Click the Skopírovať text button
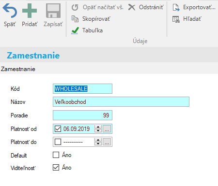Screen dimensions: 218x186 (96, 19)
